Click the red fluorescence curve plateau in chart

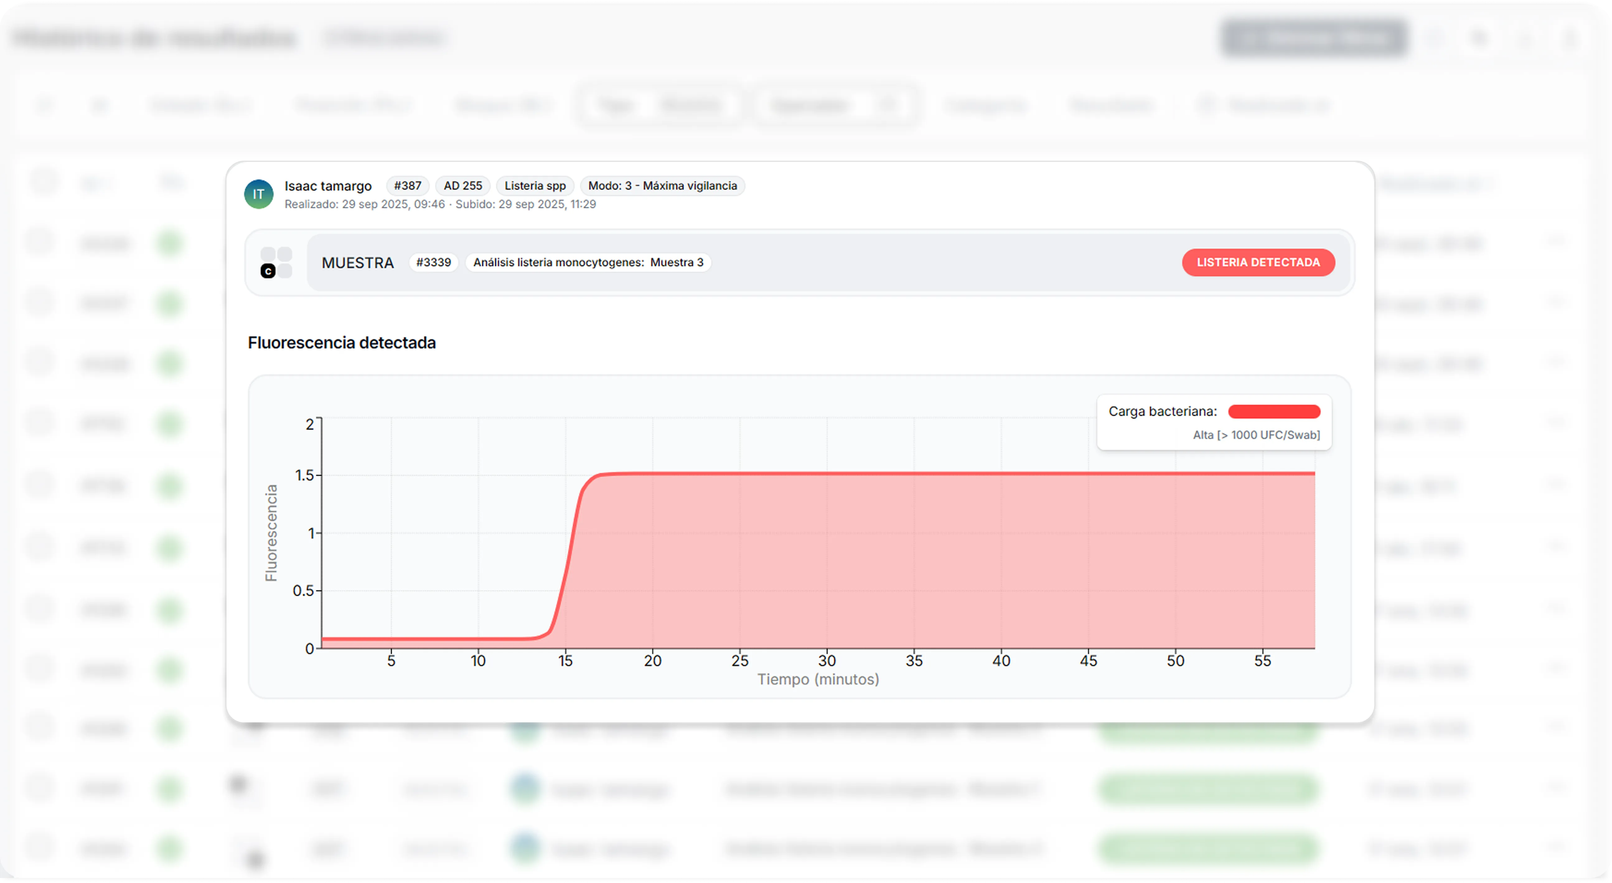click(x=939, y=474)
